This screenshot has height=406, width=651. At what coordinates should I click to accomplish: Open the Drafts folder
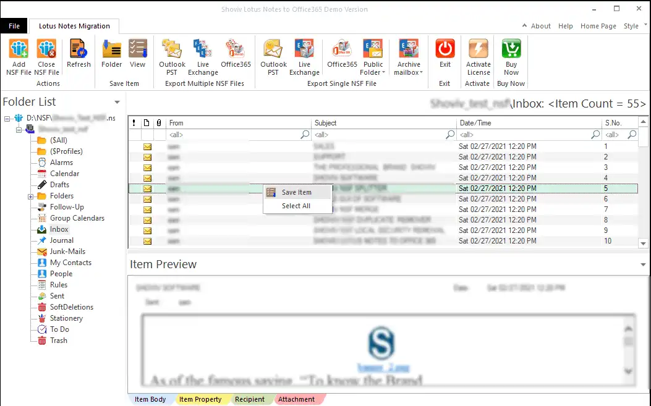pyautogui.click(x=59, y=185)
